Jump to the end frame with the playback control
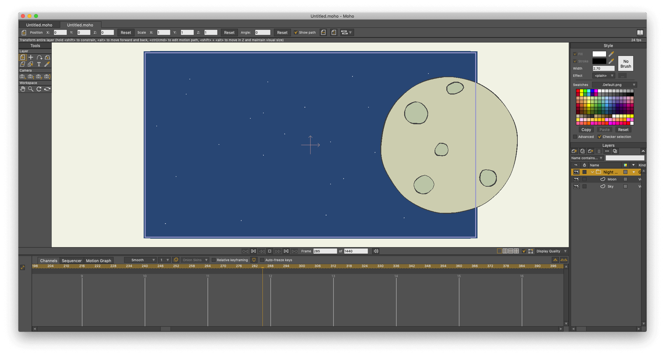Image resolution: width=665 pixels, height=356 pixels. point(286,251)
